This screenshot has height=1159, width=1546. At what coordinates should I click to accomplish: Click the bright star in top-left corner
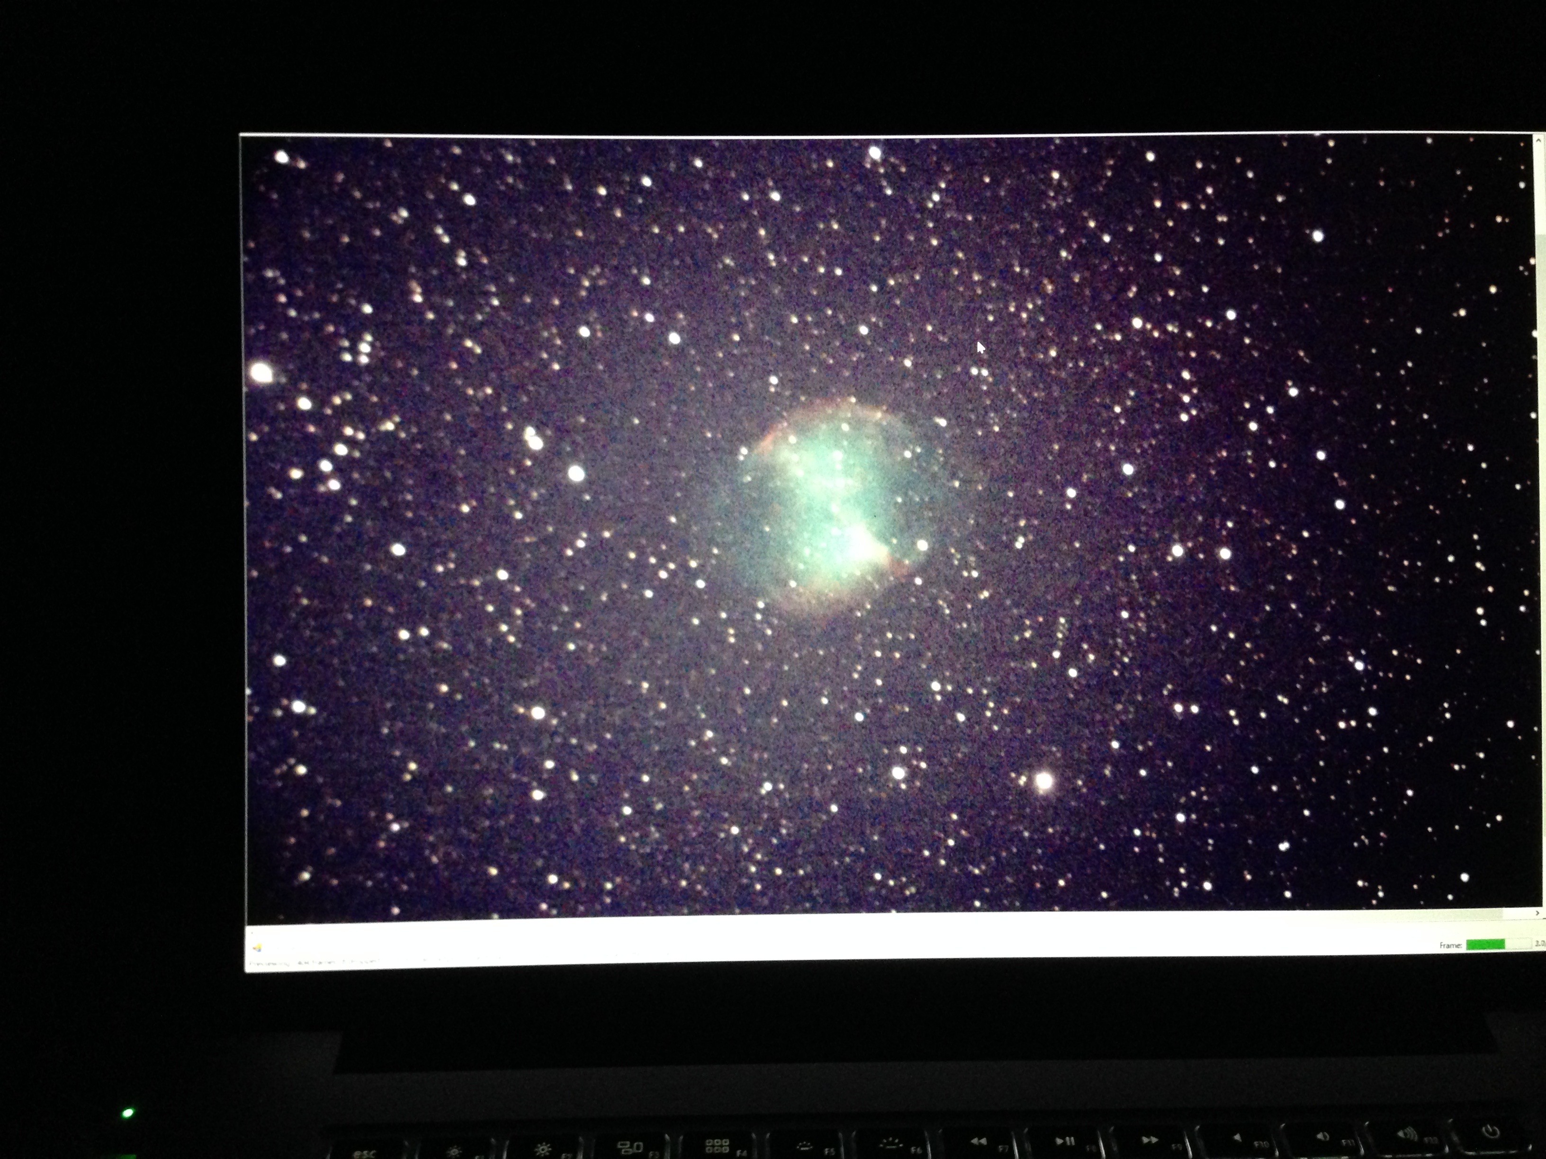tap(282, 157)
